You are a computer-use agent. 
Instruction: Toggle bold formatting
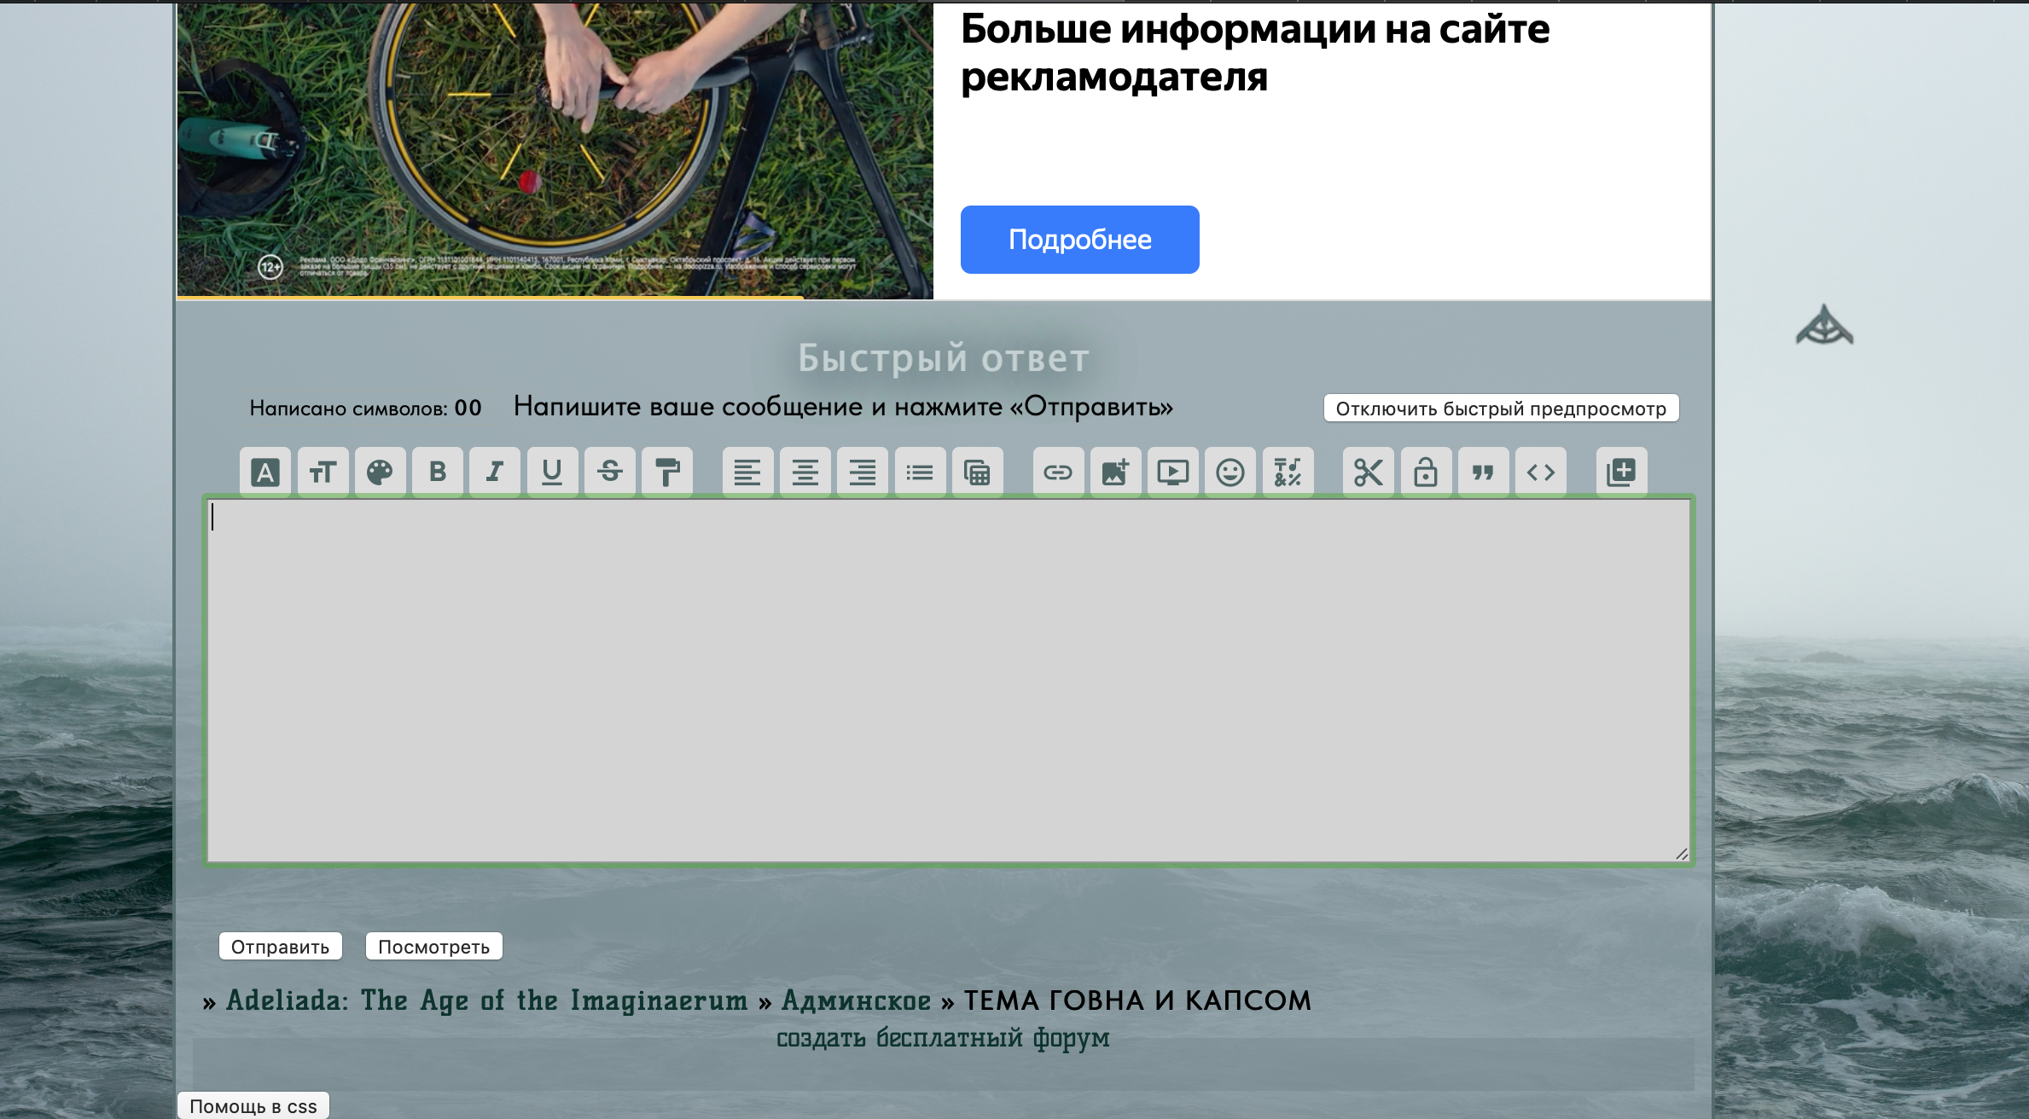pos(438,472)
